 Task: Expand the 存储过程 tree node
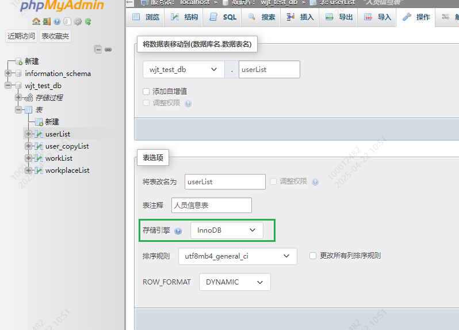pyautogui.click(x=18, y=97)
